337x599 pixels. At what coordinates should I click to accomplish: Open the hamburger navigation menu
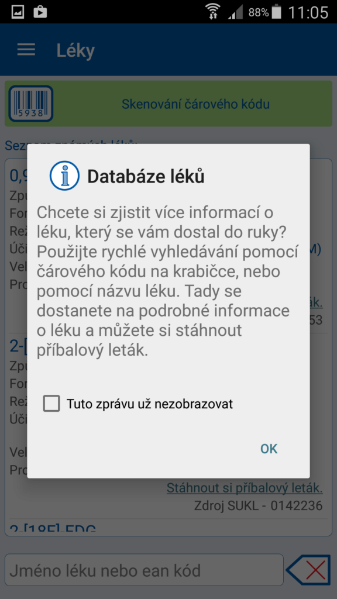[x=26, y=50]
